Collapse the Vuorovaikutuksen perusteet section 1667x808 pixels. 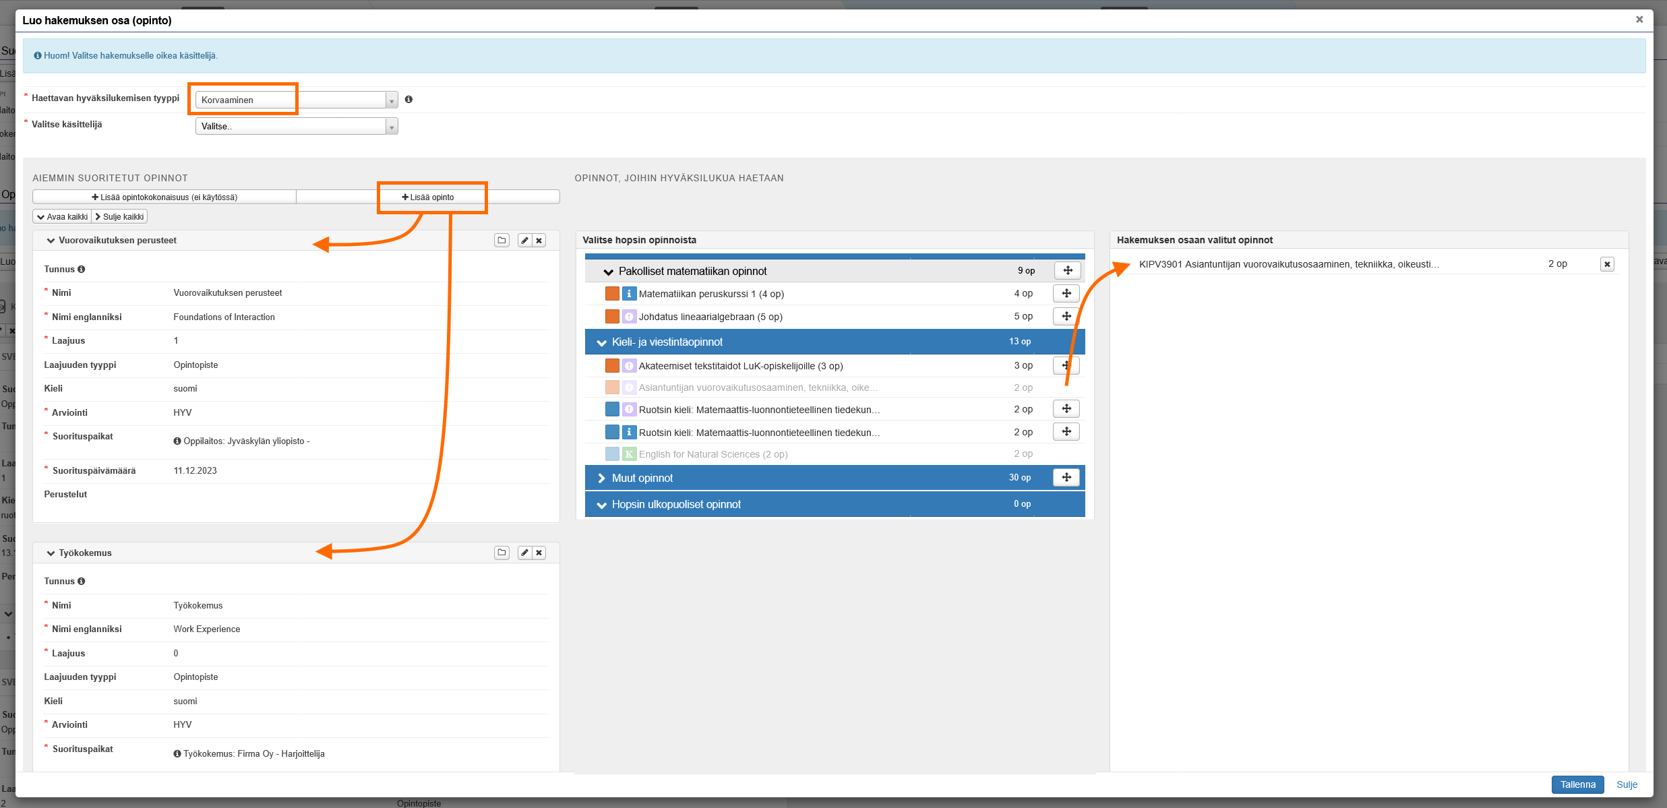click(51, 241)
